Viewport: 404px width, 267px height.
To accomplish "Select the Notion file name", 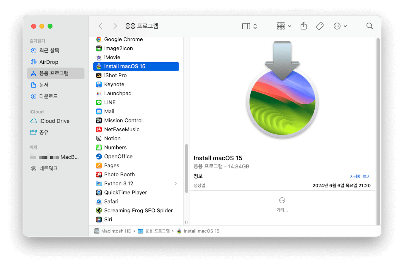I will [x=112, y=139].
